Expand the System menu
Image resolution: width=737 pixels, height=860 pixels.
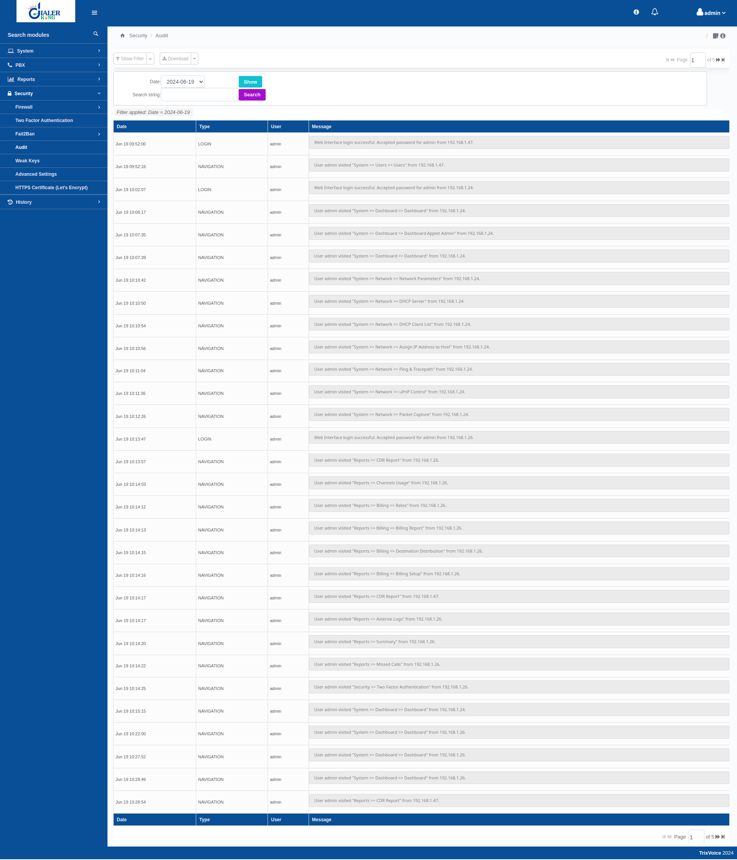pyautogui.click(x=54, y=51)
